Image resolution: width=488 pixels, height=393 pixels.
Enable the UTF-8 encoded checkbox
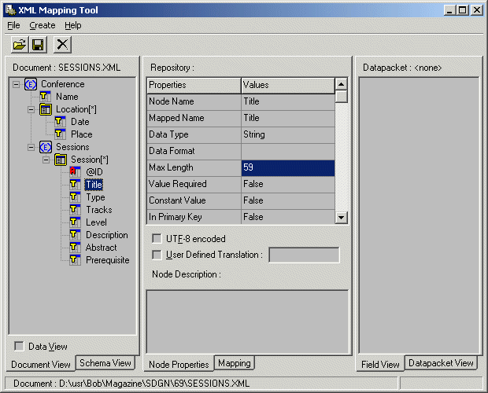click(157, 238)
